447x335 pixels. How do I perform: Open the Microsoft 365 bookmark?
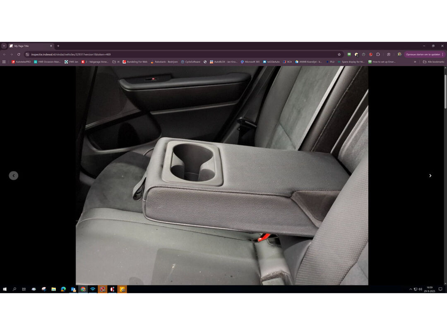pyautogui.click(x=250, y=62)
